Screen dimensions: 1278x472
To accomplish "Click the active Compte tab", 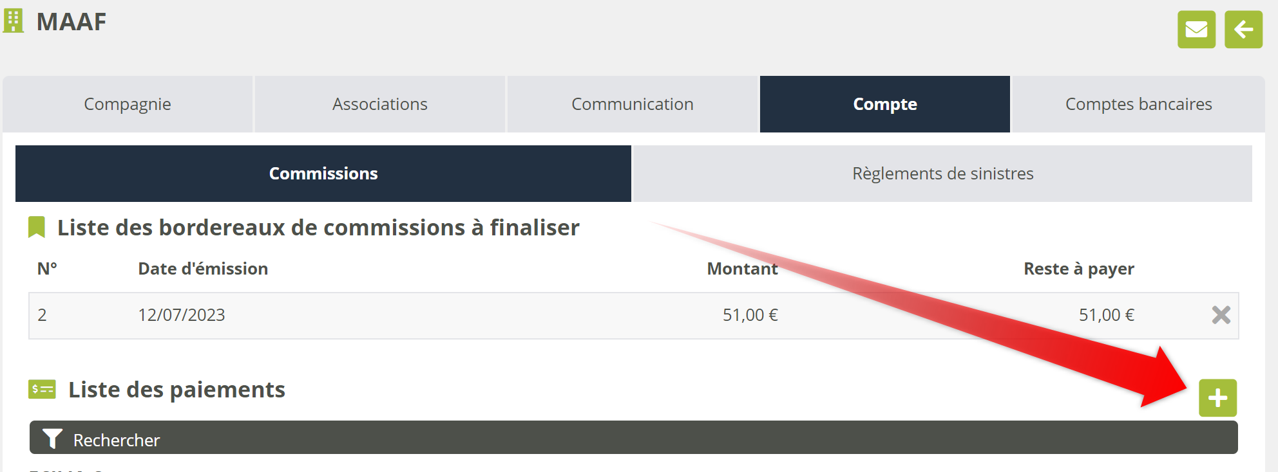I will (885, 104).
